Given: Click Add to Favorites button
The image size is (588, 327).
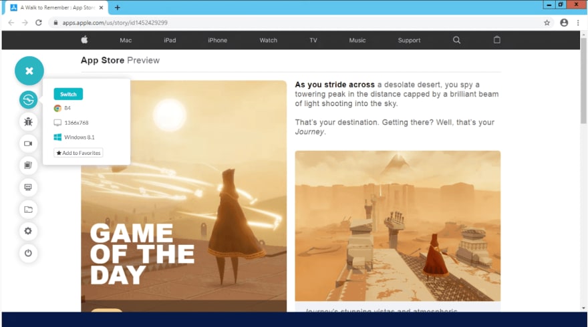Looking at the screenshot, I should (78, 153).
